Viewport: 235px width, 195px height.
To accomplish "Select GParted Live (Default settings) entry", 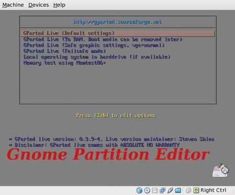I will (x=118, y=33).
